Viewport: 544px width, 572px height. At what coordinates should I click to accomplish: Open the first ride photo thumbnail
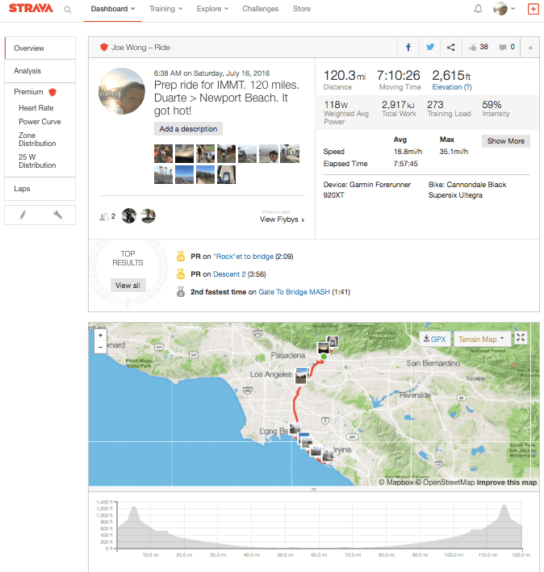click(x=163, y=153)
